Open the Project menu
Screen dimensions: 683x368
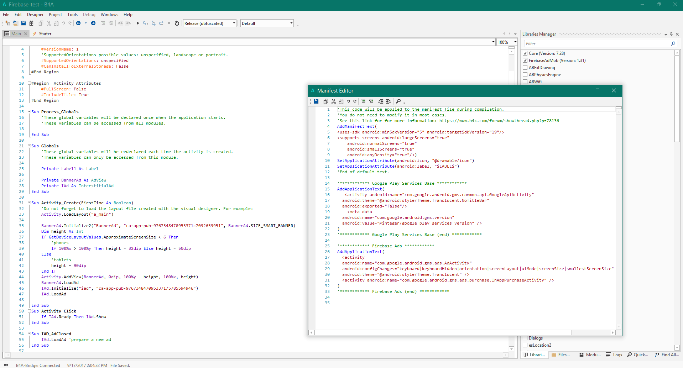click(55, 15)
